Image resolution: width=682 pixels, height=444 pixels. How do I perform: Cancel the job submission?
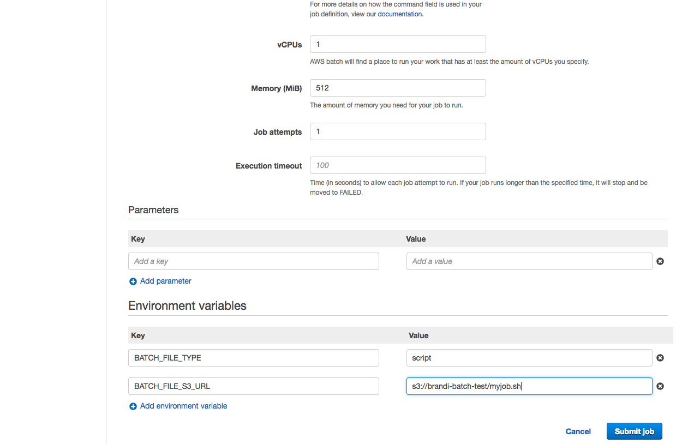coord(578,431)
